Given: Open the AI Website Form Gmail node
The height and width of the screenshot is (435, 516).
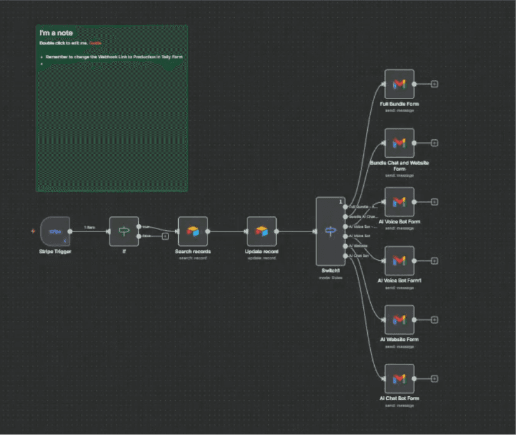Looking at the screenshot, I should [x=399, y=319].
